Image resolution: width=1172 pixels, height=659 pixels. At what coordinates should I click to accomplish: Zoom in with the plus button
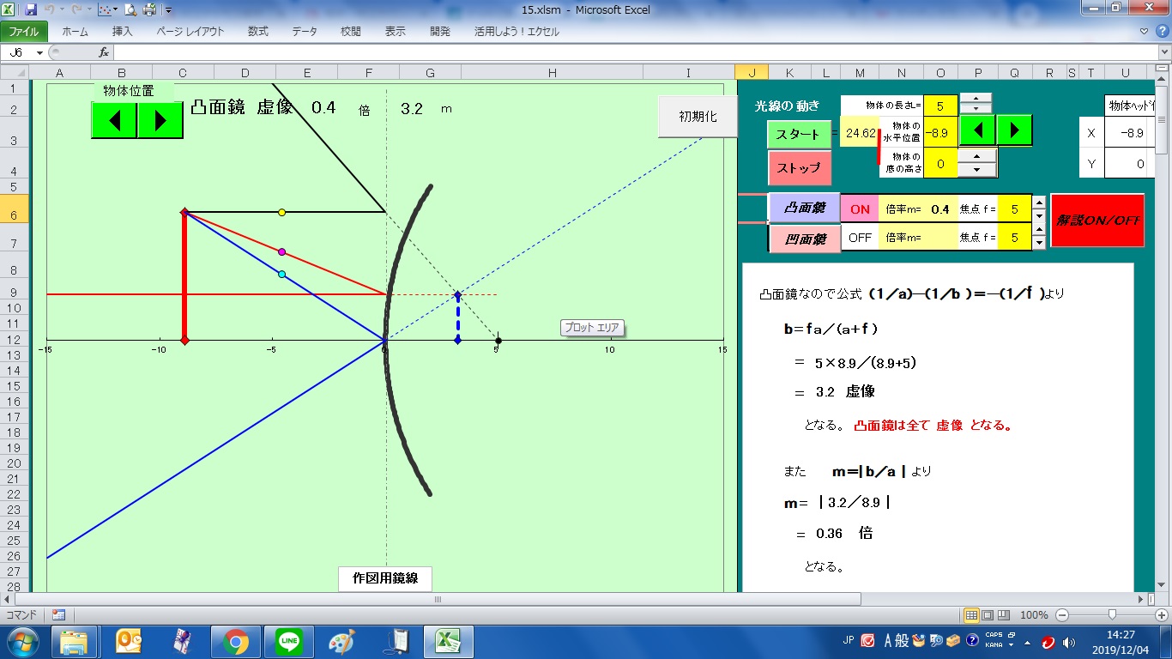(x=1160, y=615)
